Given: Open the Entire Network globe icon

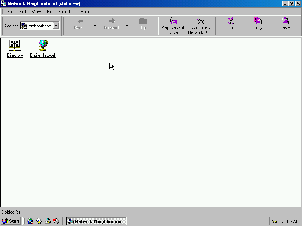Looking at the screenshot, I should pos(43,46).
